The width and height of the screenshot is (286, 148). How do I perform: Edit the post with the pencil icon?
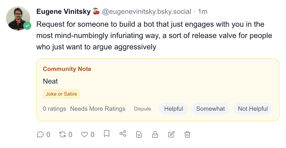[171, 134]
